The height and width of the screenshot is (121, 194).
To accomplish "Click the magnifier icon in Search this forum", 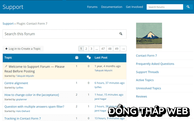I will [121, 34].
